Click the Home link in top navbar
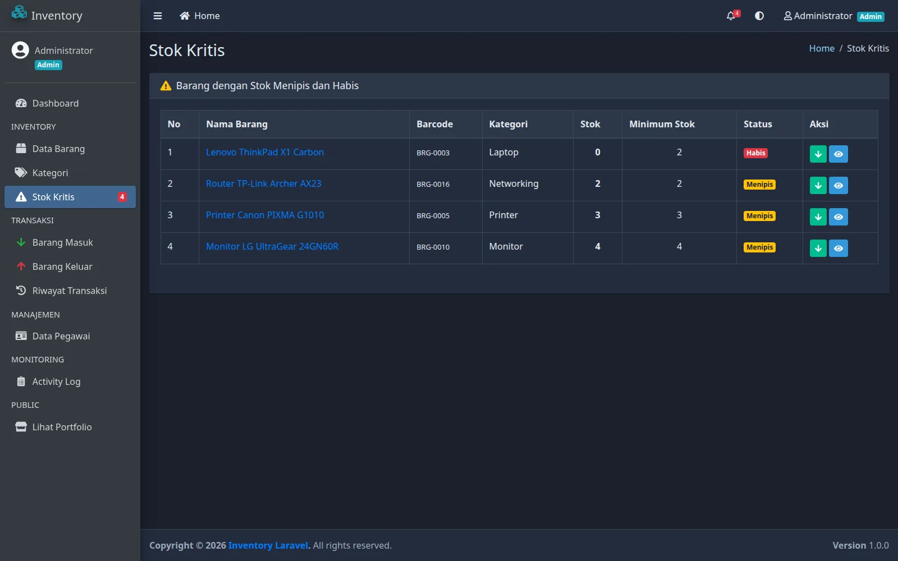The width and height of the screenshot is (898, 561). pos(199,16)
